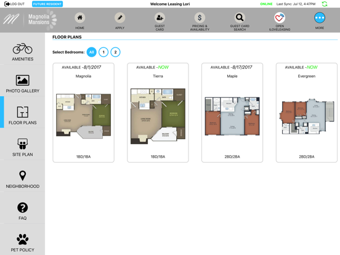
Task: Tap the Apply pencil icon
Action: click(119, 18)
